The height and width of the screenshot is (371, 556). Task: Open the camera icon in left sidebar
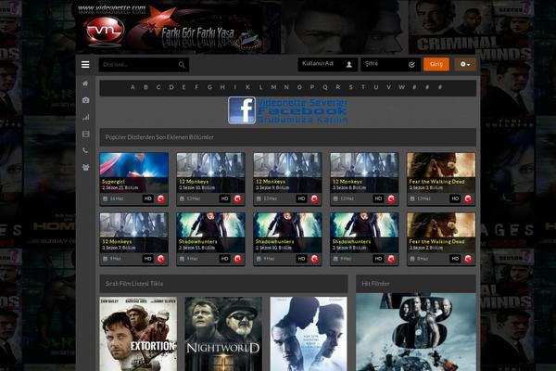(x=85, y=100)
